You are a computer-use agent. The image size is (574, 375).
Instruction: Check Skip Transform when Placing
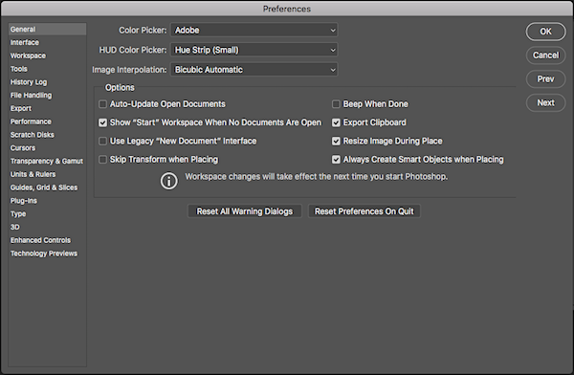pos(103,160)
